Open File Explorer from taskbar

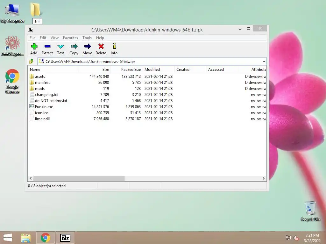26,238
